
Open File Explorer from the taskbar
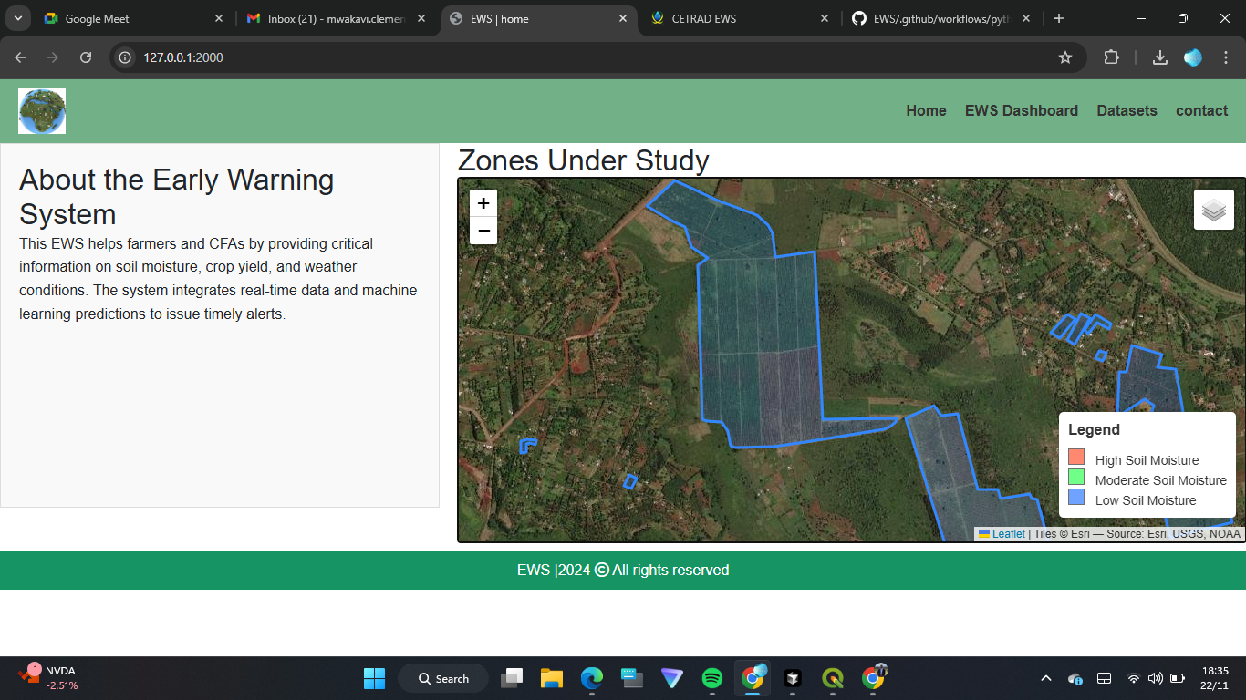[552, 678]
